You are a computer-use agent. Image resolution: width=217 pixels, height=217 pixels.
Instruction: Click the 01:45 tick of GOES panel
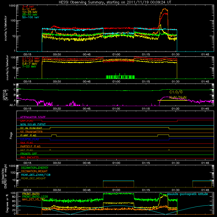[x=205, y=109]
